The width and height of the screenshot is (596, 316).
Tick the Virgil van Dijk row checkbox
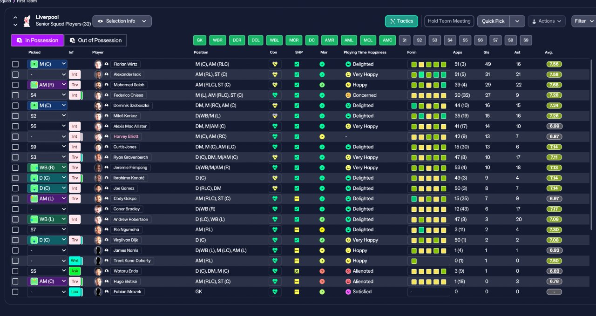click(x=15, y=240)
